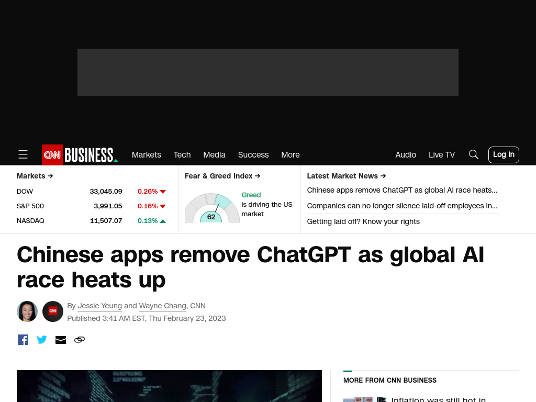Open the Tech nav item
The width and height of the screenshot is (536, 402).
(x=182, y=155)
